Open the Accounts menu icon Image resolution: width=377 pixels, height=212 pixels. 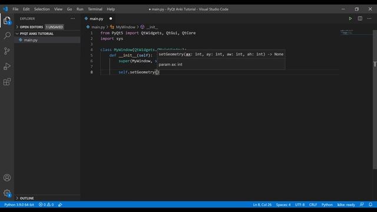click(x=7, y=178)
